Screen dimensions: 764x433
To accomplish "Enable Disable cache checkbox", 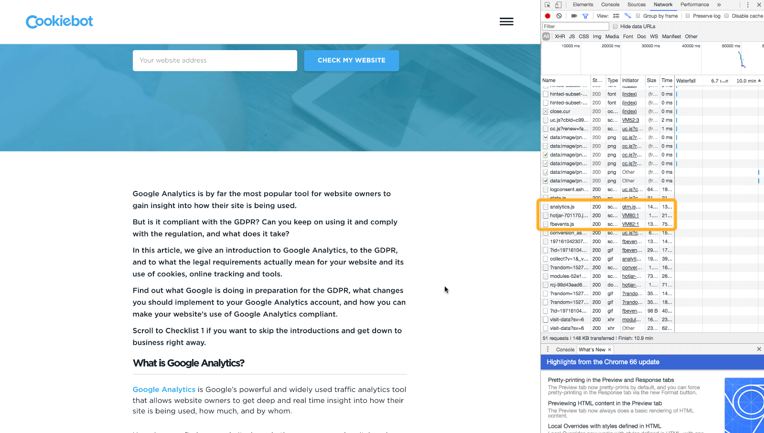I will click(x=727, y=16).
